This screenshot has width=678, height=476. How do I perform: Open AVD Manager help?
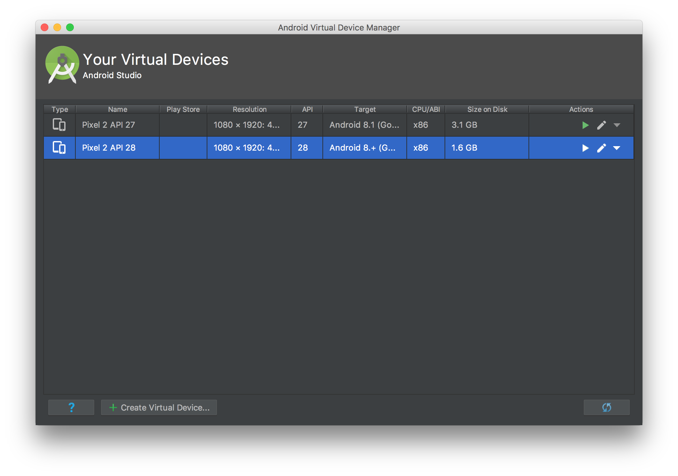(71, 407)
